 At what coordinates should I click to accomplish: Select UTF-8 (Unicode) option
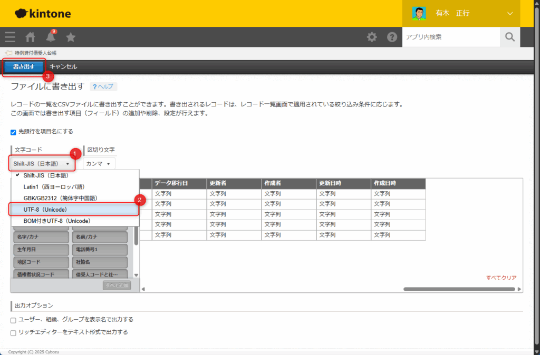click(74, 210)
